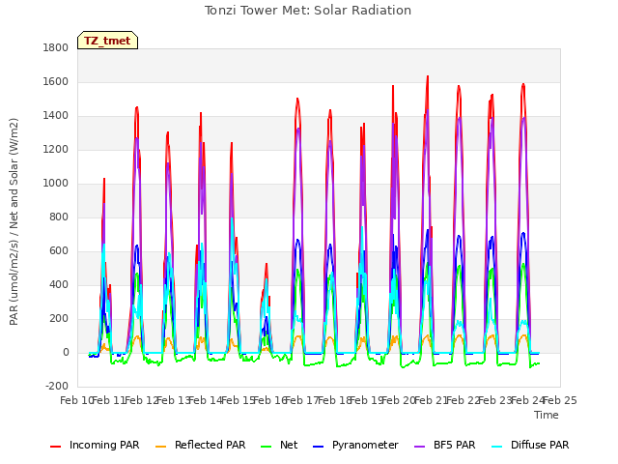
Task: Click the highest red peak on Feb 20
Action: tap(428, 76)
